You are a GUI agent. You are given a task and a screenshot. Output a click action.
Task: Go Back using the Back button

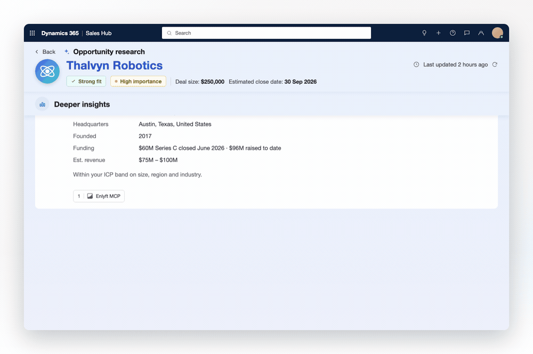[45, 52]
